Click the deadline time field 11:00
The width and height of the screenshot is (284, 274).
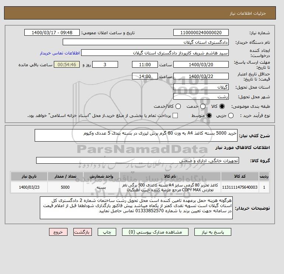click(145, 64)
